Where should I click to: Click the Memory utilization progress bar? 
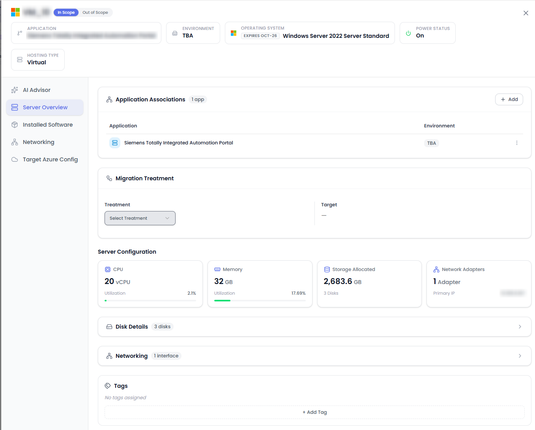coord(260,301)
